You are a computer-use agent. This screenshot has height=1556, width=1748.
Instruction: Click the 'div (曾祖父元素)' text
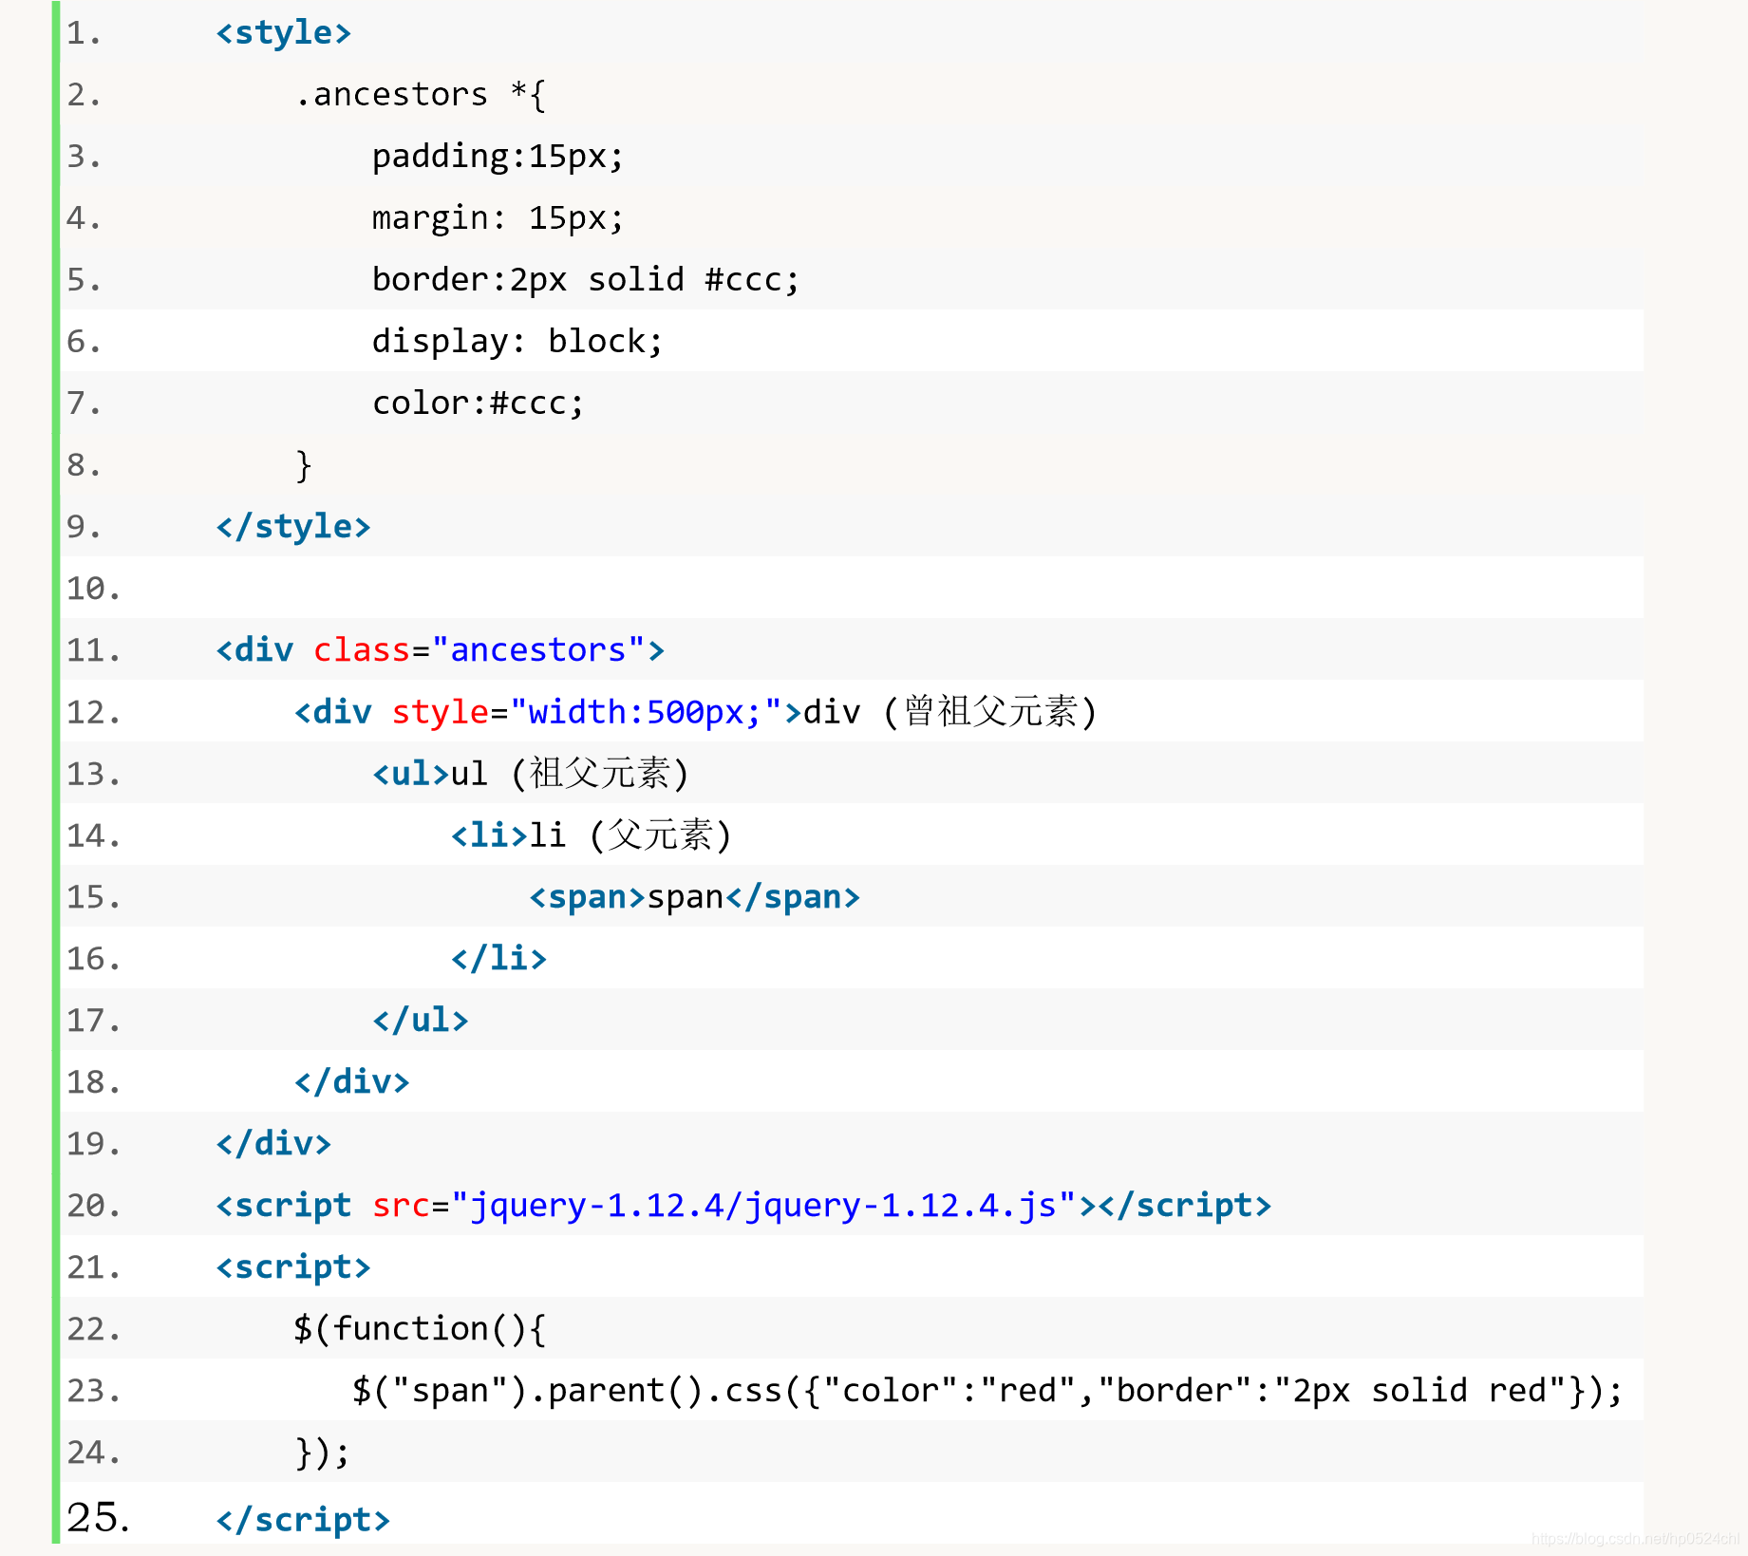click(x=949, y=712)
